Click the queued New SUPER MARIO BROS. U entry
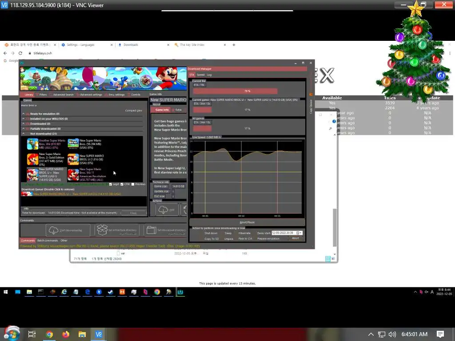This screenshot has width=455, height=341. 71,194
